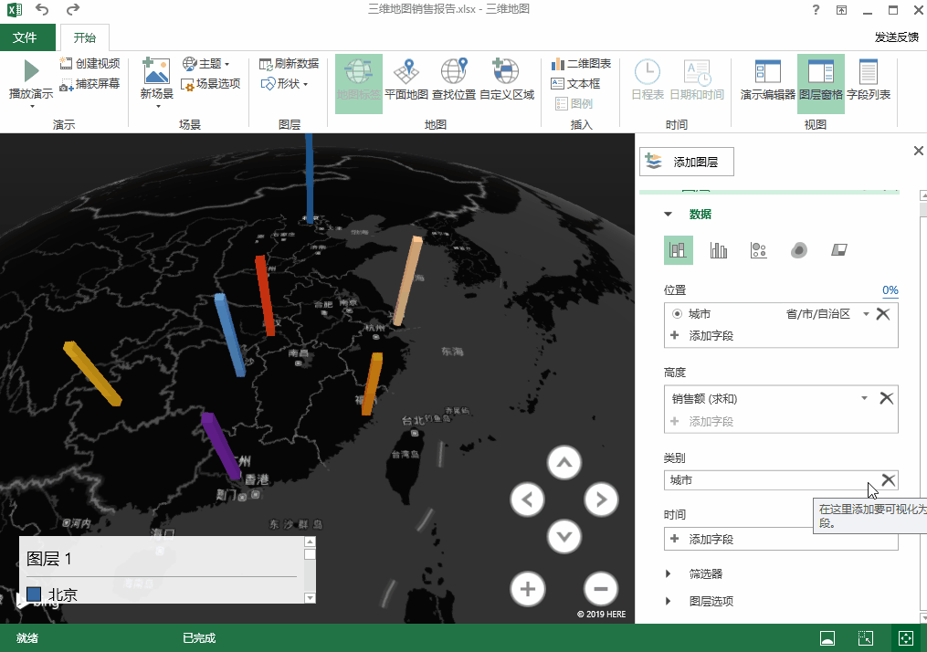Toggle the Layer Pane (图层窗格) view
Viewport: 927px width, 652px height.
pos(821,80)
